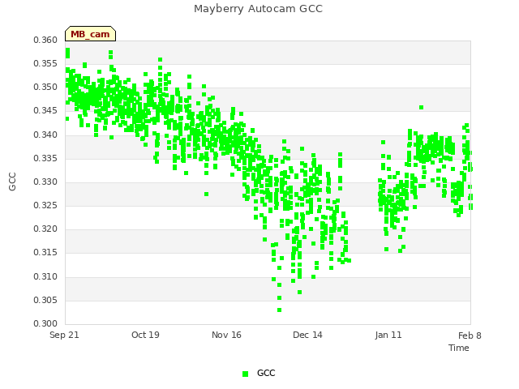This screenshot has height=389, width=519.
Task: Click the Jan 11 axis label
Action: (388, 335)
